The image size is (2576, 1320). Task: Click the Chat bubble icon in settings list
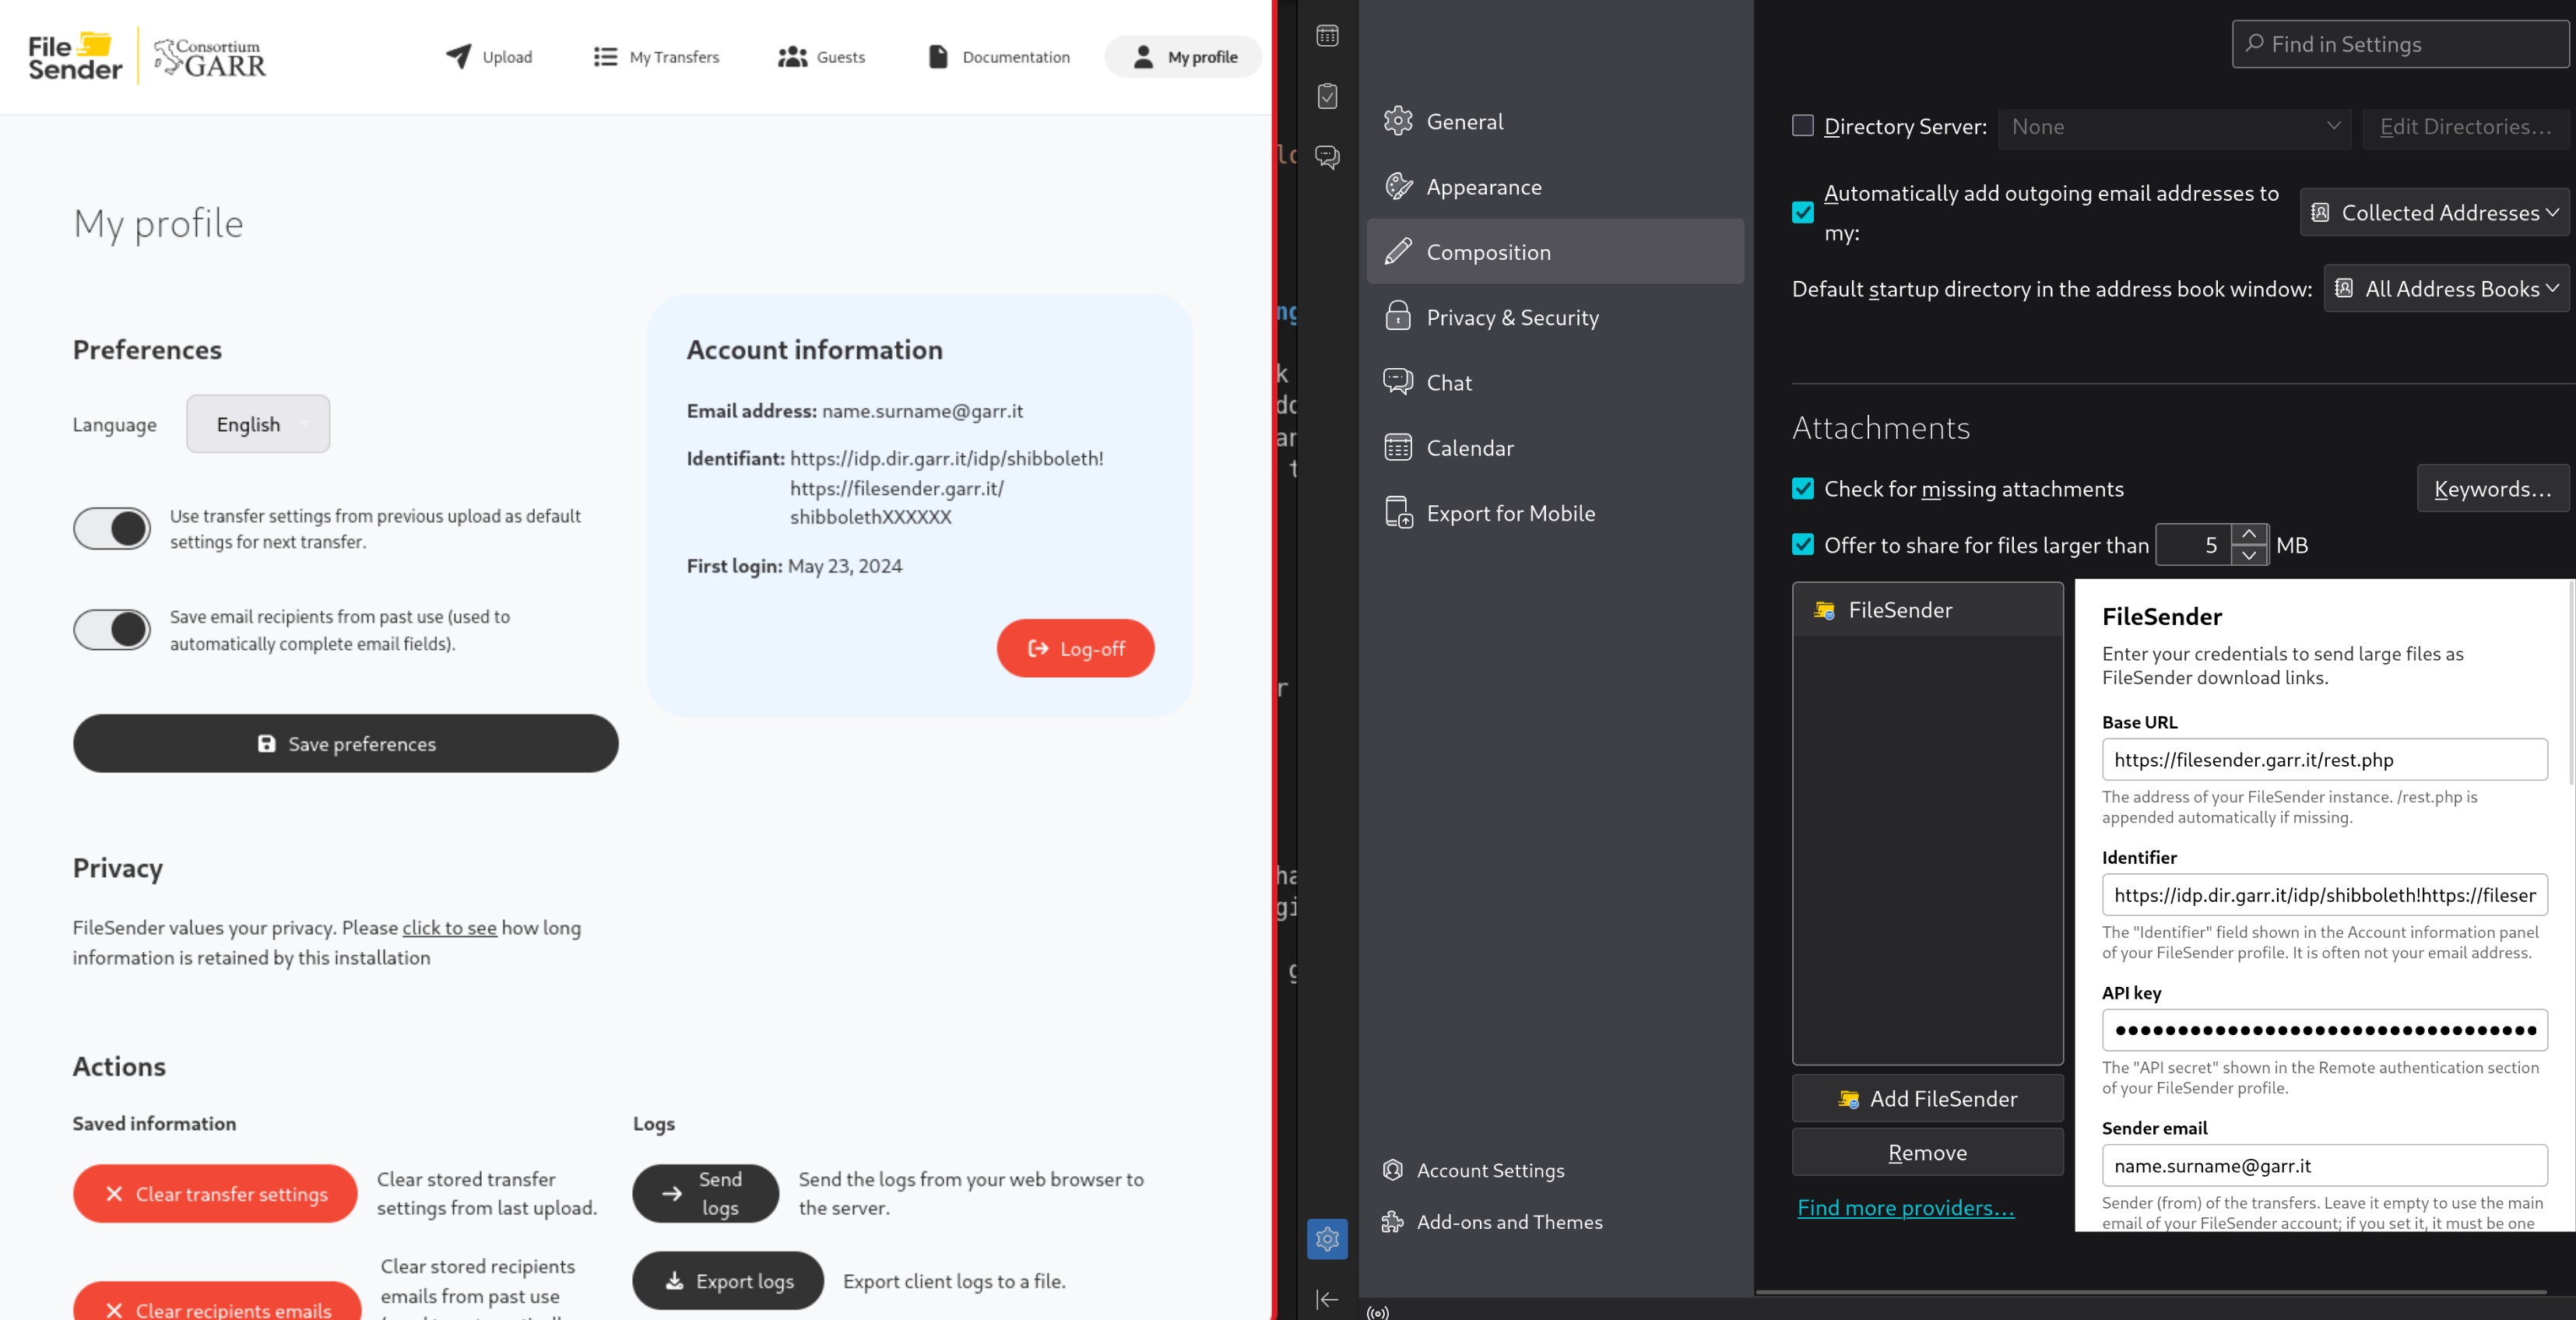1398,382
